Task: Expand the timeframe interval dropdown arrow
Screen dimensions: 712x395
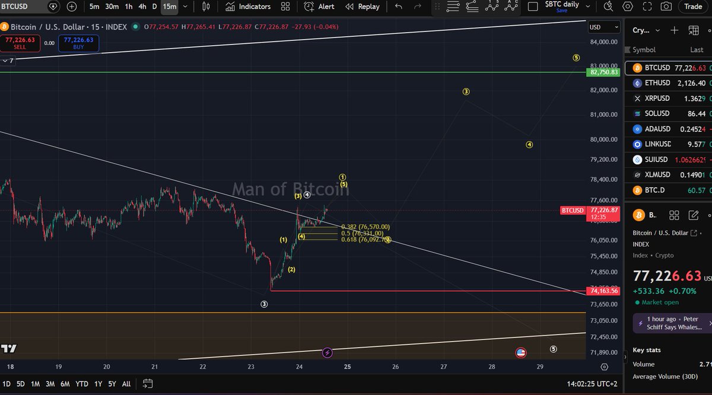Action: 186,7
